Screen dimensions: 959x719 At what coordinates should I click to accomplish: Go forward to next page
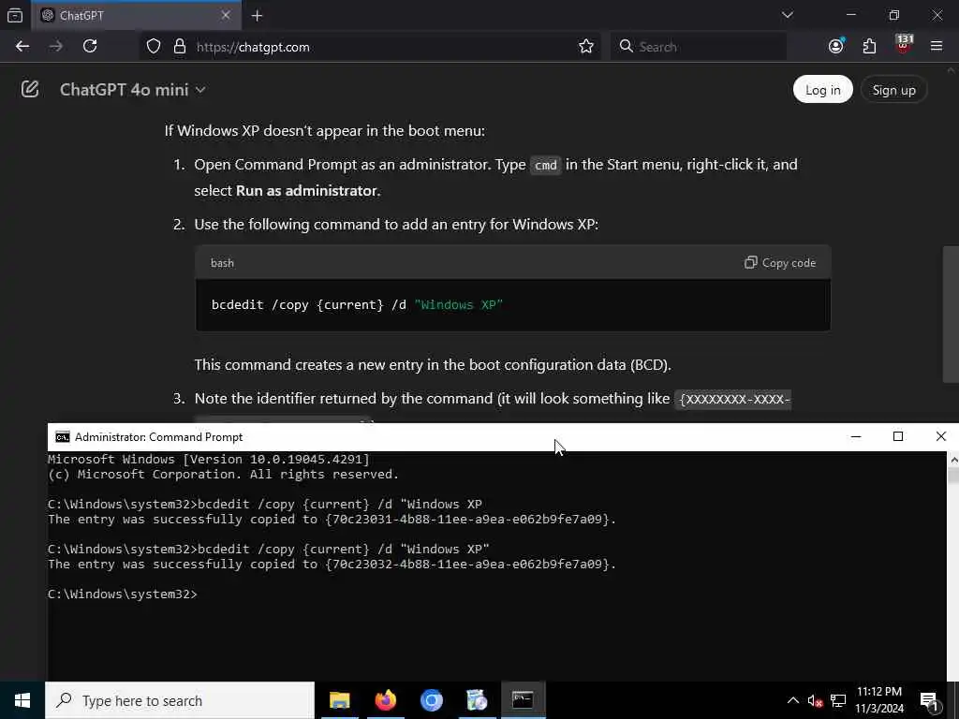56,47
